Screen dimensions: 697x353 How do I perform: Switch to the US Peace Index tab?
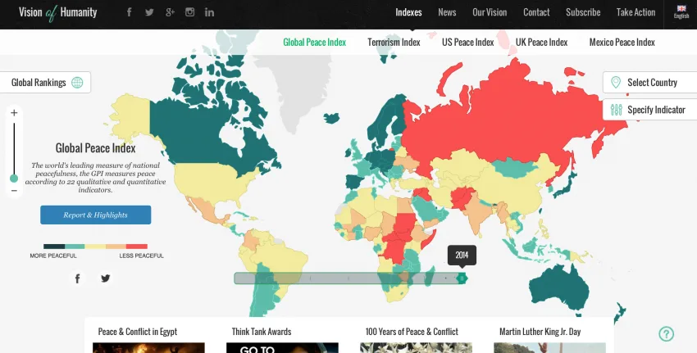click(x=467, y=43)
